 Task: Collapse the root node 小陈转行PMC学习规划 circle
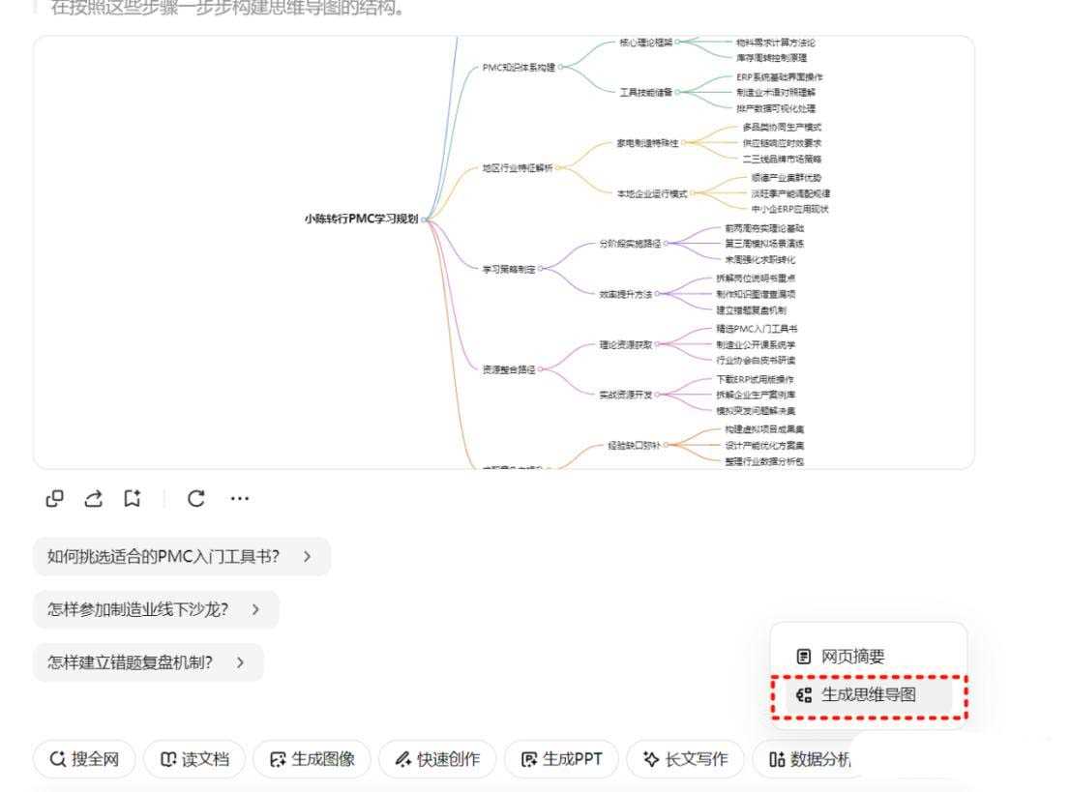pos(425,220)
